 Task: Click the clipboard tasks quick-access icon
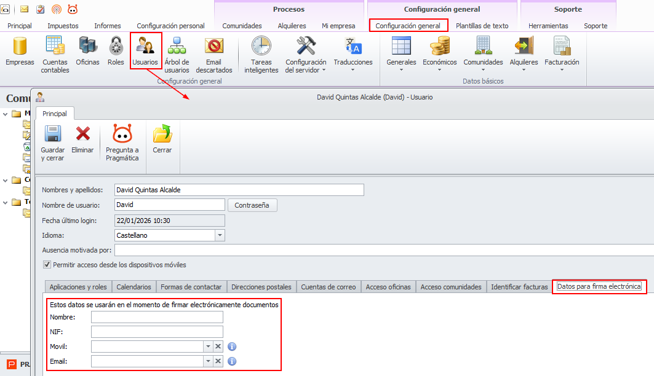(x=41, y=9)
